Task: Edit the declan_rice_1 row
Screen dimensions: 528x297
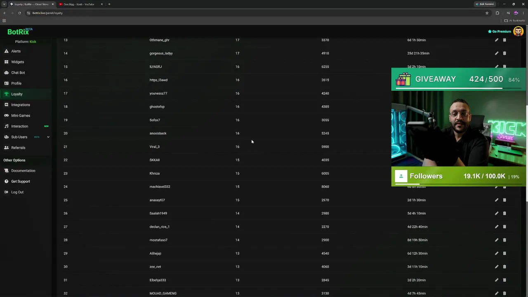Action: [497, 226]
